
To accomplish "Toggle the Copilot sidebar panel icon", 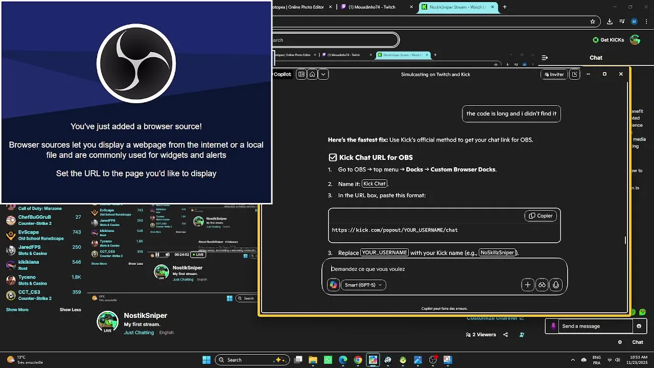I will (301, 74).
